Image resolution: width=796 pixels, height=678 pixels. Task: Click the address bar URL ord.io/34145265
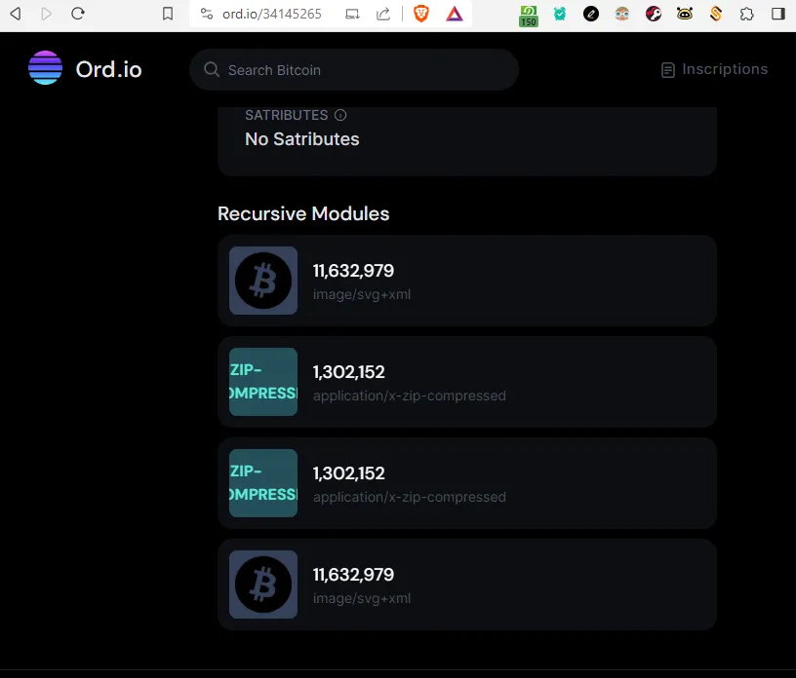coord(271,14)
